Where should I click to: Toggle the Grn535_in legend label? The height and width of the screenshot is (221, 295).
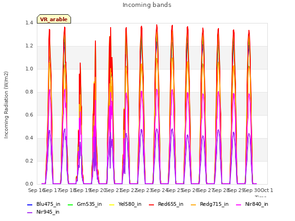point(89,204)
